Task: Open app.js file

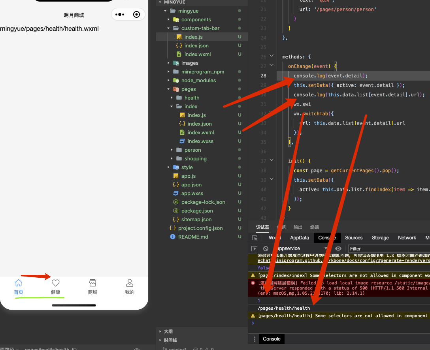Action: [x=188, y=176]
